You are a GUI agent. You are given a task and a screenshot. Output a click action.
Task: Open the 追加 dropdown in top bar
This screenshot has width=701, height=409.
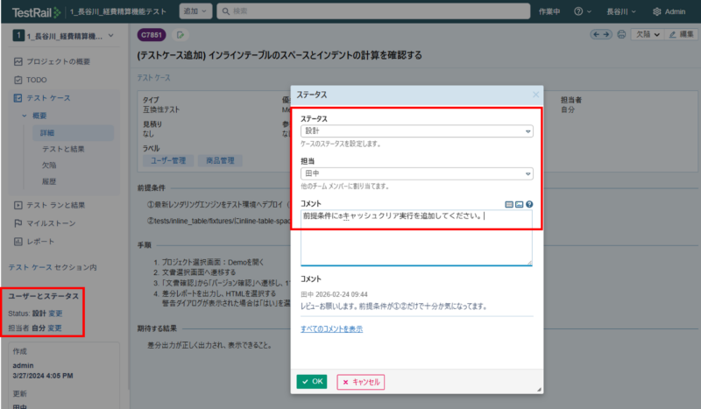(195, 11)
